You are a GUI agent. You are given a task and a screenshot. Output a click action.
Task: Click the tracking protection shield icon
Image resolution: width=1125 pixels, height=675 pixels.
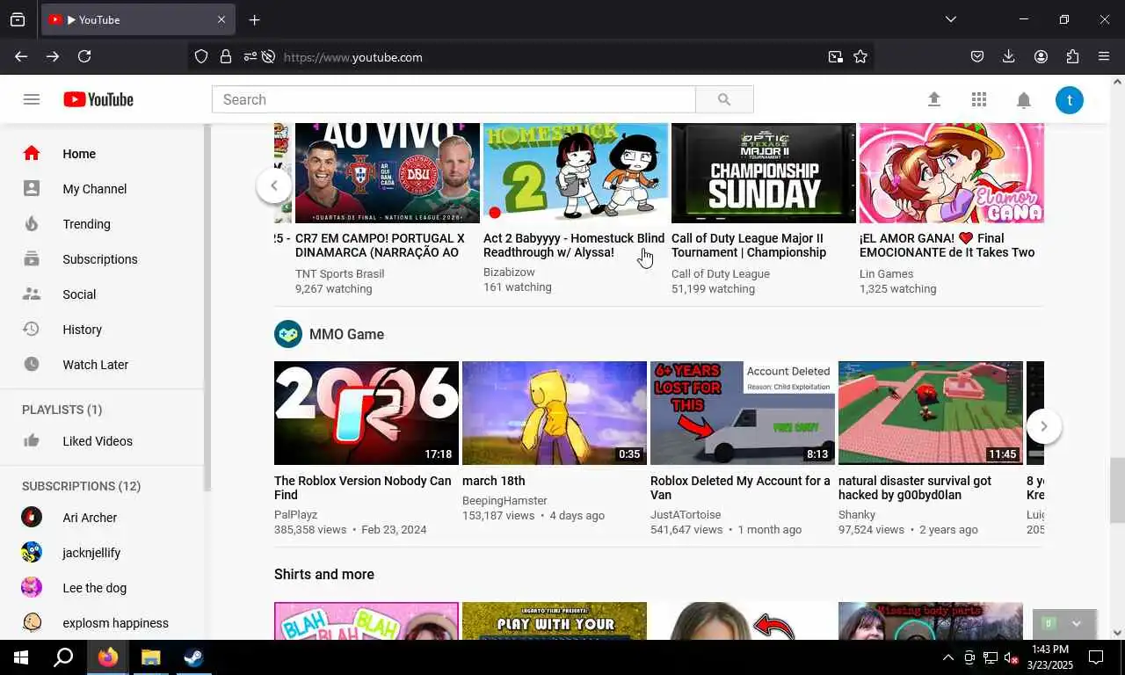(x=201, y=56)
